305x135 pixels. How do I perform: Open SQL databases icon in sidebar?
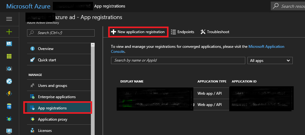9,106
